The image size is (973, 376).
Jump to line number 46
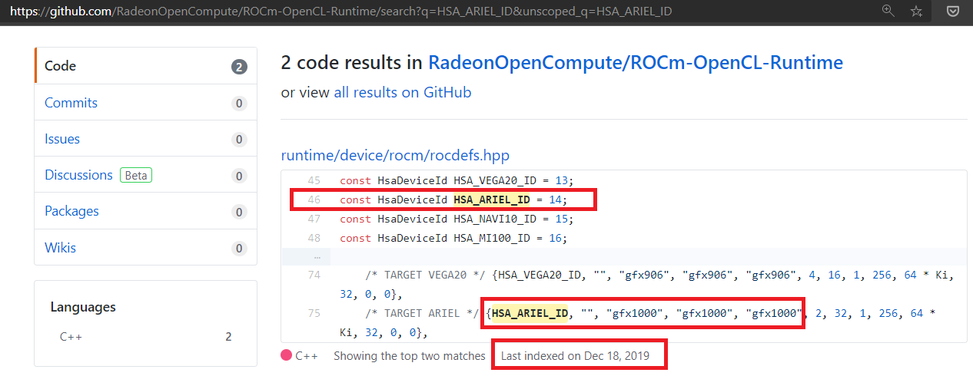tap(314, 200)
